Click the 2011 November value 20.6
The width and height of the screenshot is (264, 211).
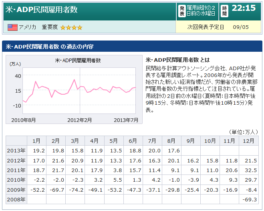(232, 170)
